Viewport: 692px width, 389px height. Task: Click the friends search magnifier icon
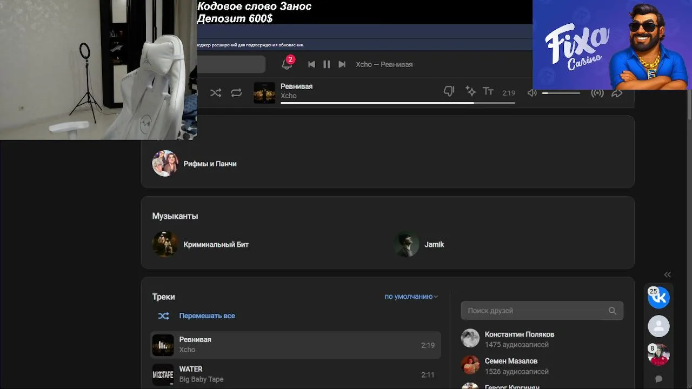(x=612, y=311)
